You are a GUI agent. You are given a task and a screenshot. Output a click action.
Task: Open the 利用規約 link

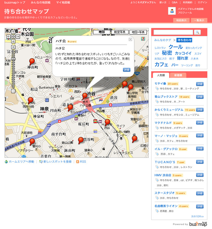pos(187,2)
